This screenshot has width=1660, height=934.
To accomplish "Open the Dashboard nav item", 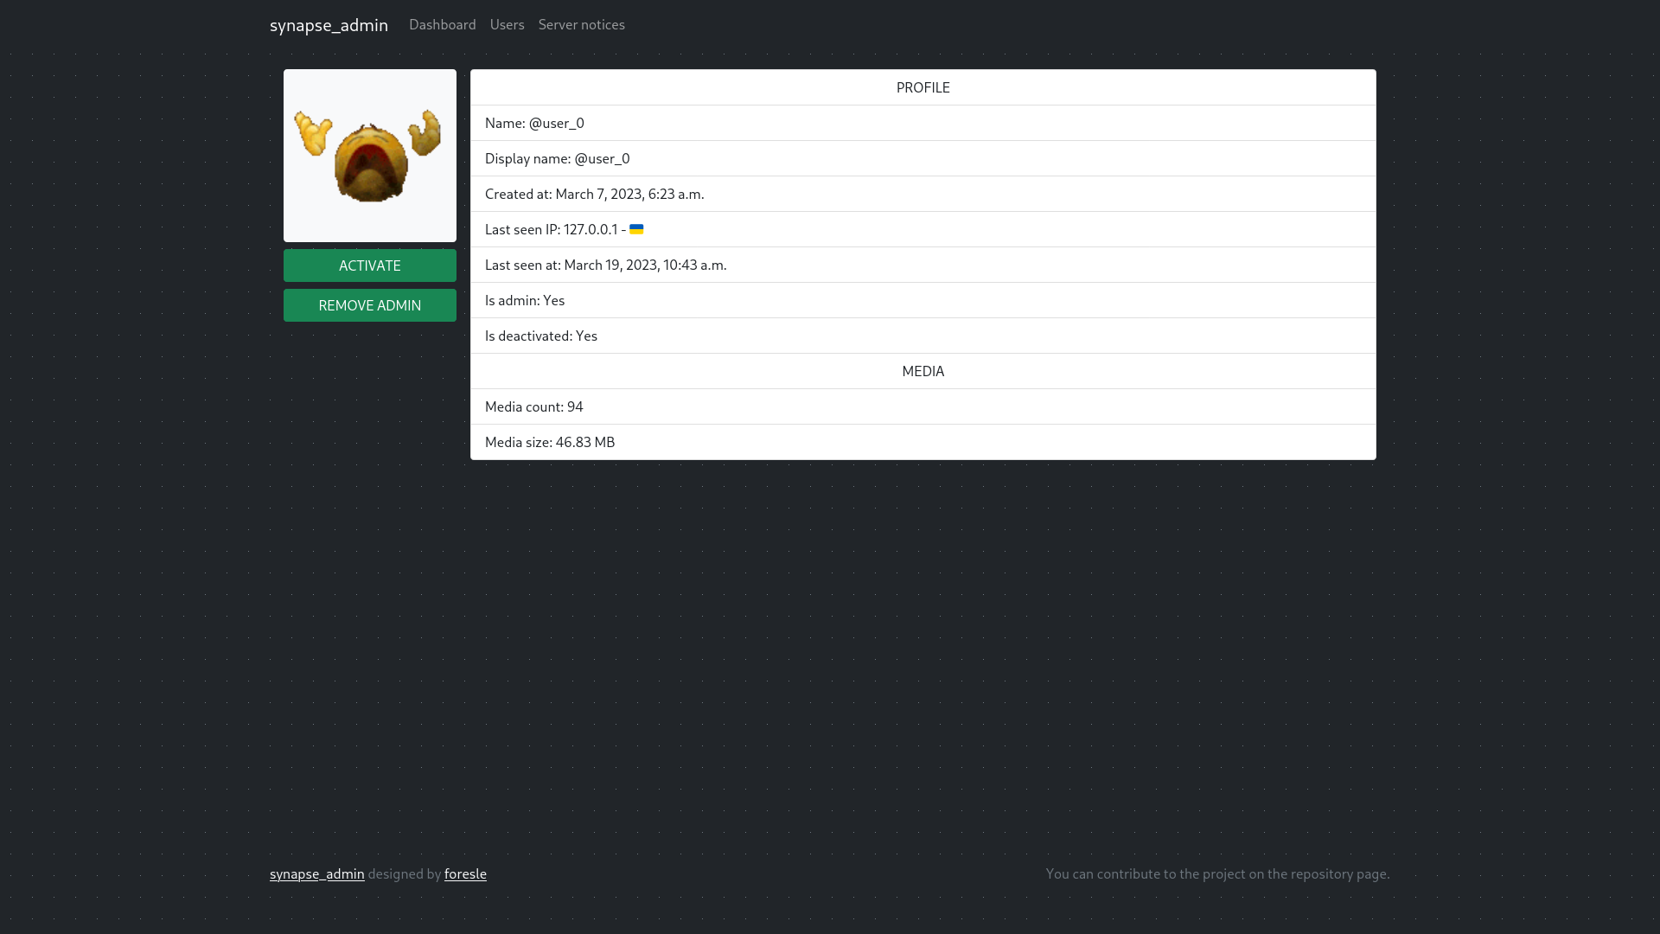I will 442,24.
